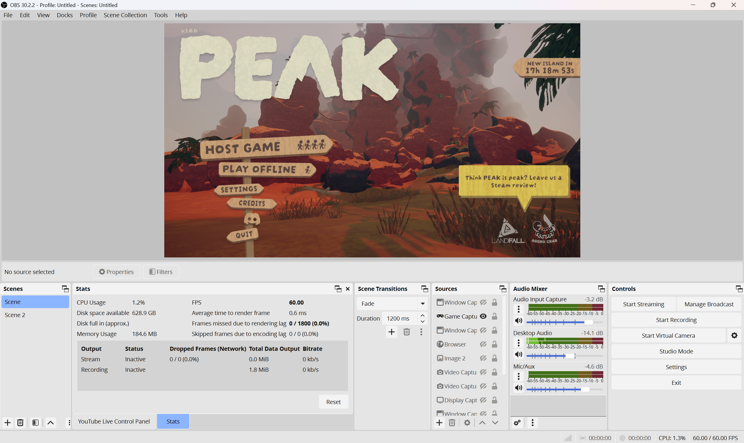
Task: Undock the Audio Mixer panel
Action: click(x=601, y=289)
